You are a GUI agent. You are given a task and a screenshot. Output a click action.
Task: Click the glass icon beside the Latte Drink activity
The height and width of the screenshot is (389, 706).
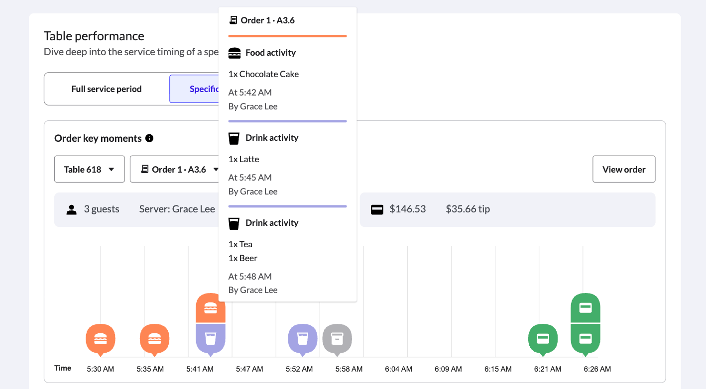coord(234,137)
